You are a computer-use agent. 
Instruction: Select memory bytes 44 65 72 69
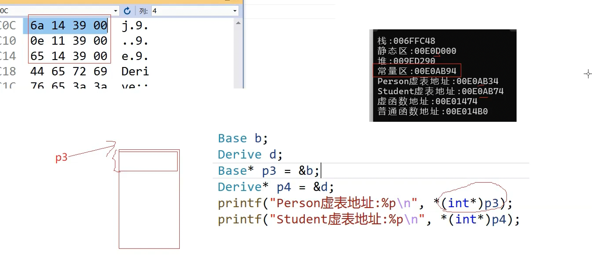(69, 71)
